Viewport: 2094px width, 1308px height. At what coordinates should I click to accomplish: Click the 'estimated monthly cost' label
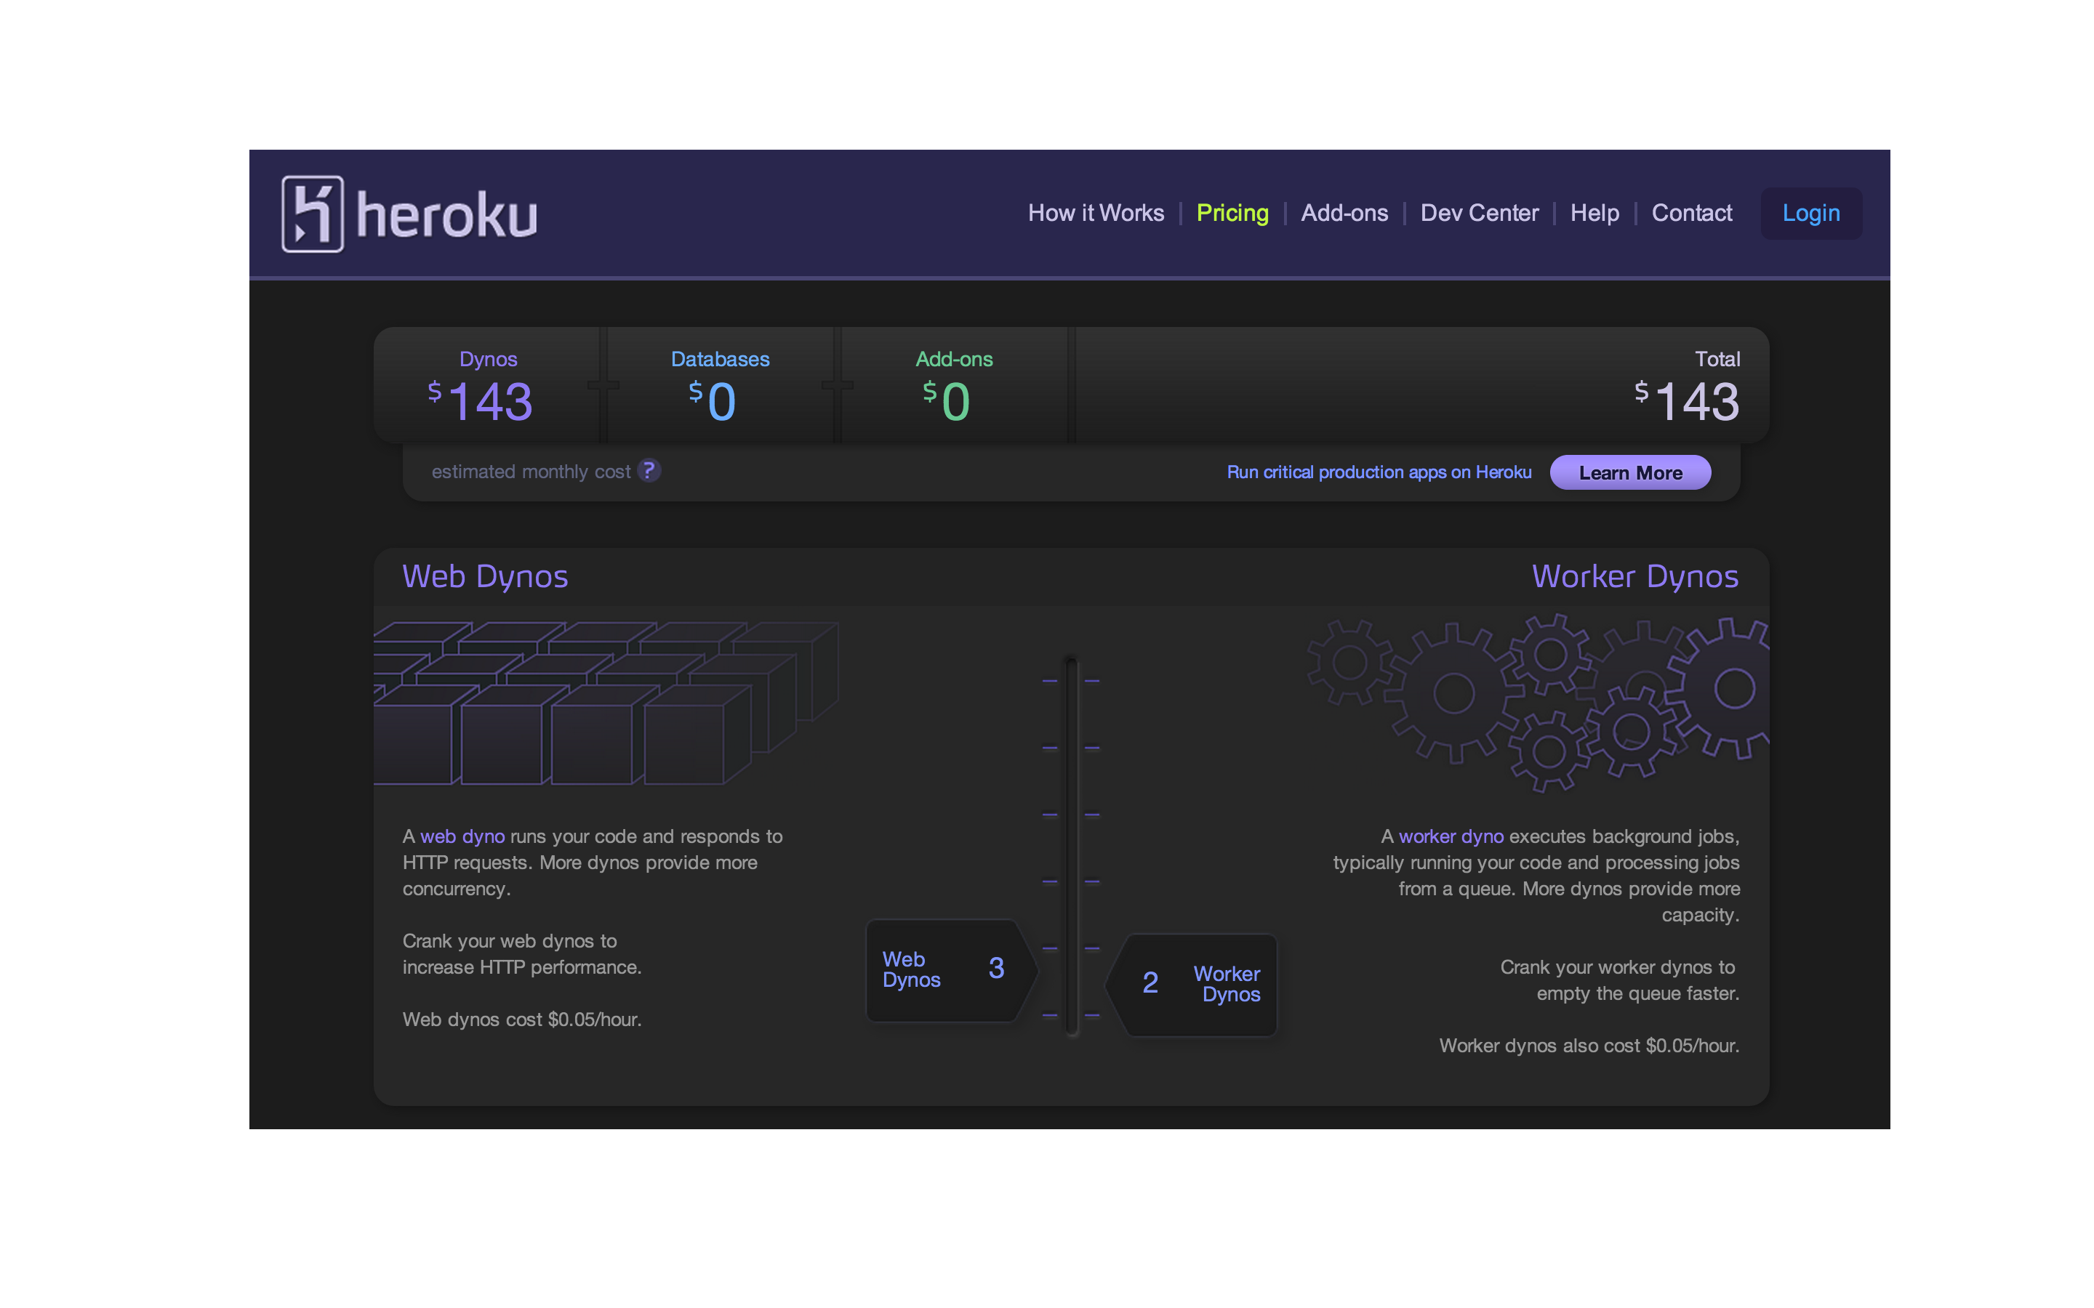click(x=531, y=472)
